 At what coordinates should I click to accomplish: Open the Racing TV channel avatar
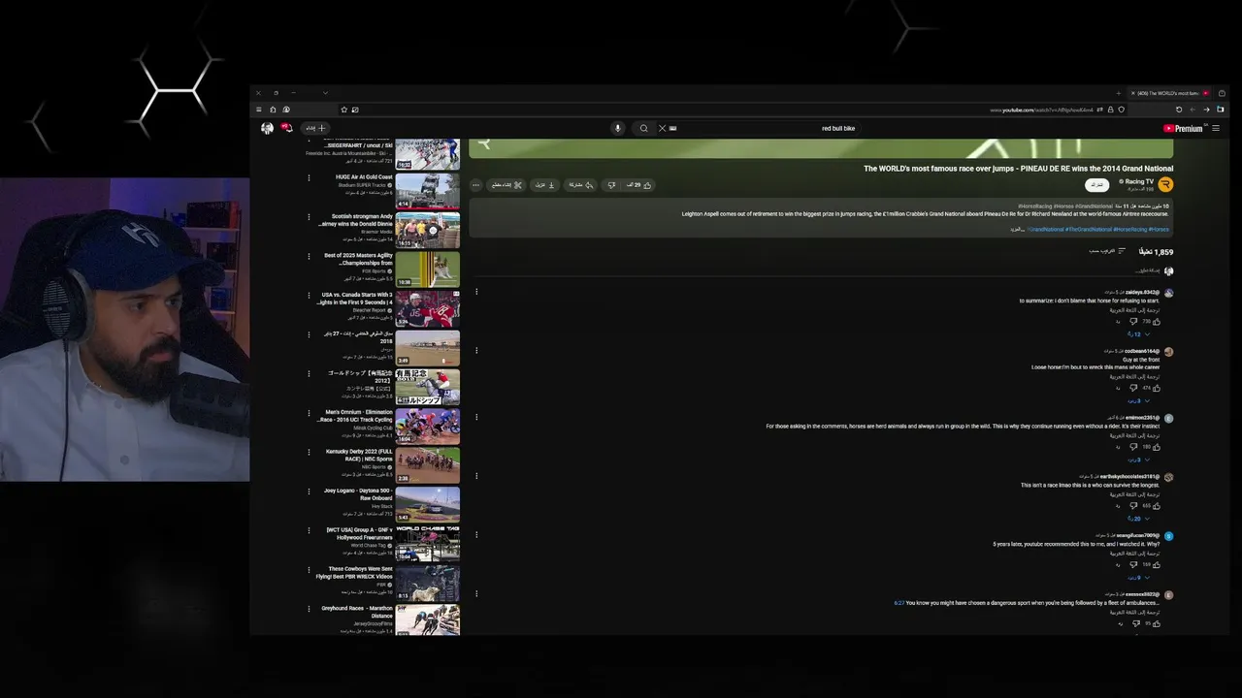[x=1165, y=184]
